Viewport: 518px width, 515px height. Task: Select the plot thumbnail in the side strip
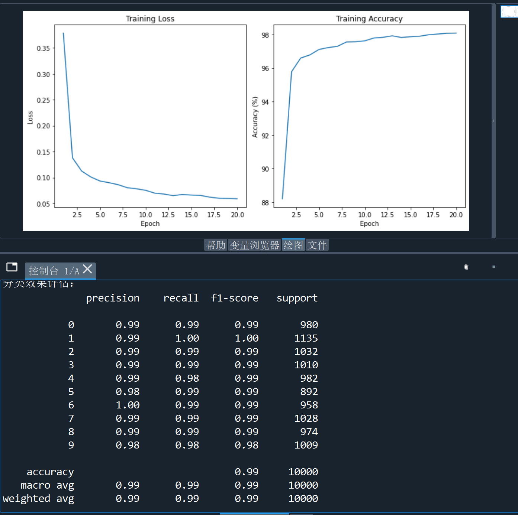(509, 12)
